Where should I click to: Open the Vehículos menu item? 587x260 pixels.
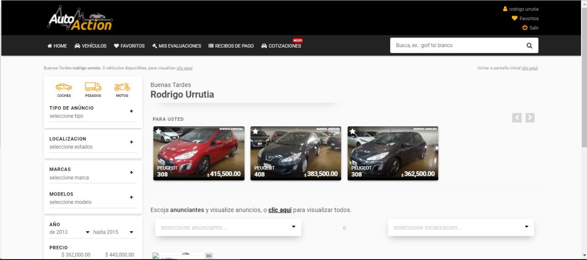(x=90, y=46)
